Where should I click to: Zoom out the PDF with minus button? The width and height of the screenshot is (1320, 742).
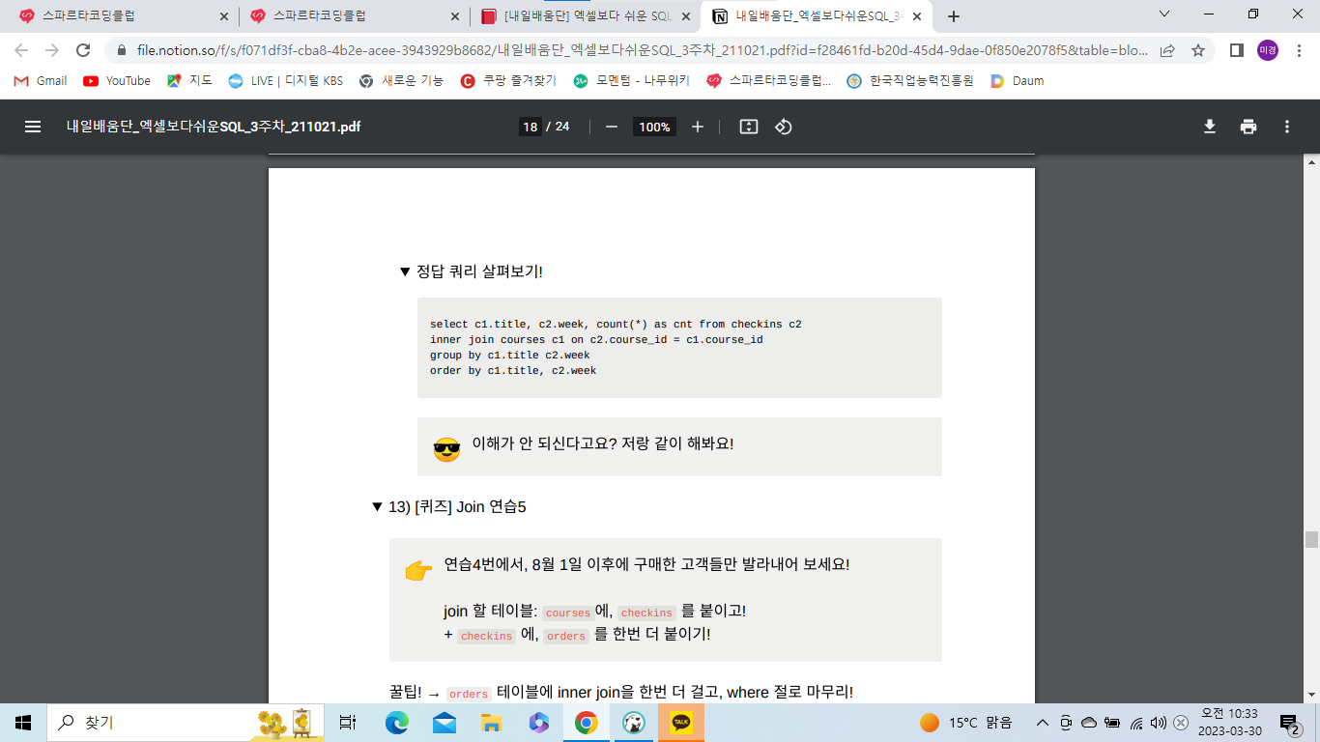611,127
